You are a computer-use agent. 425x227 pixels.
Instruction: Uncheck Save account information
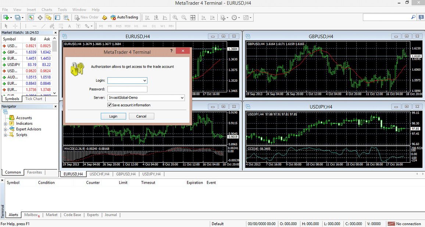(x=110, y=105)
